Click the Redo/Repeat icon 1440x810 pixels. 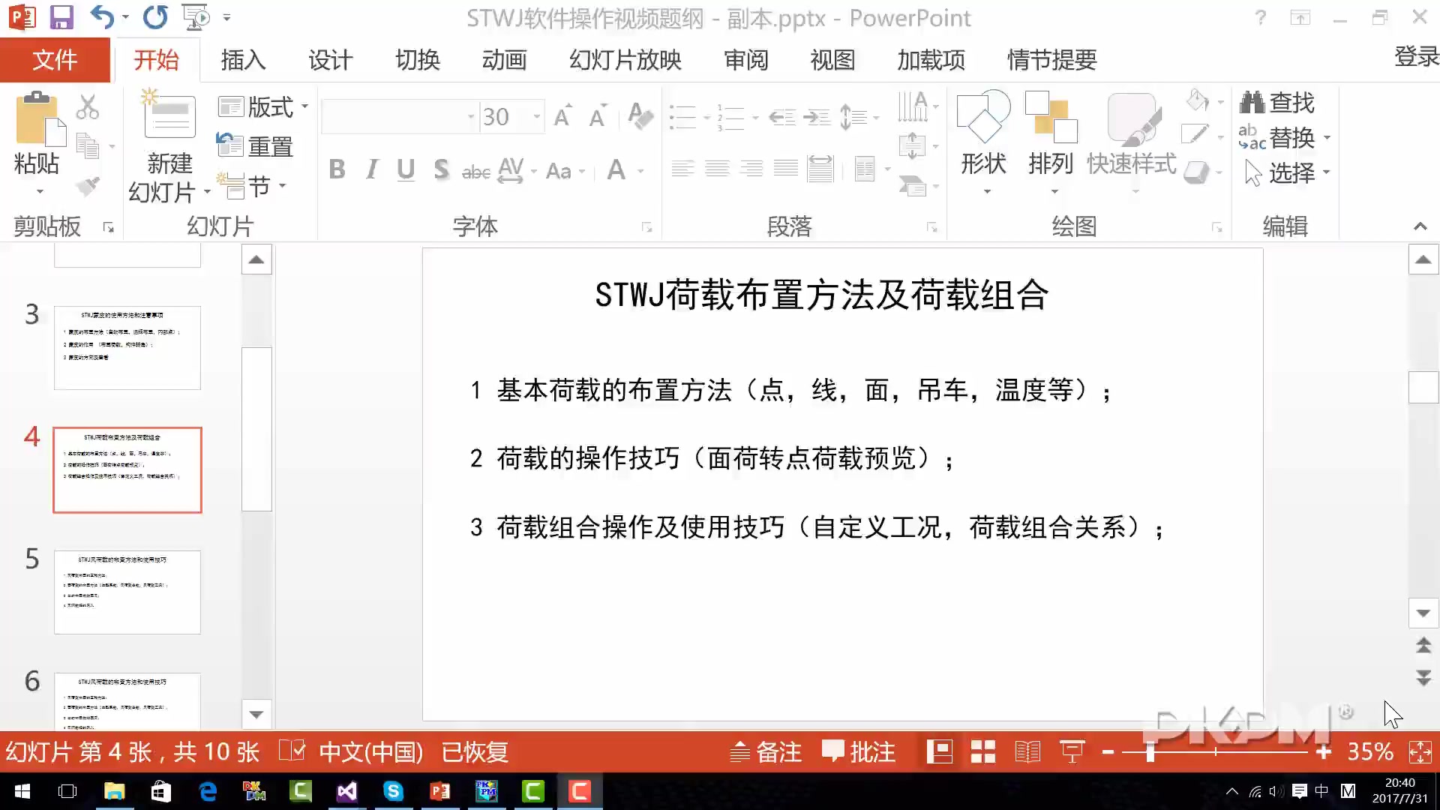pos(155,17)
